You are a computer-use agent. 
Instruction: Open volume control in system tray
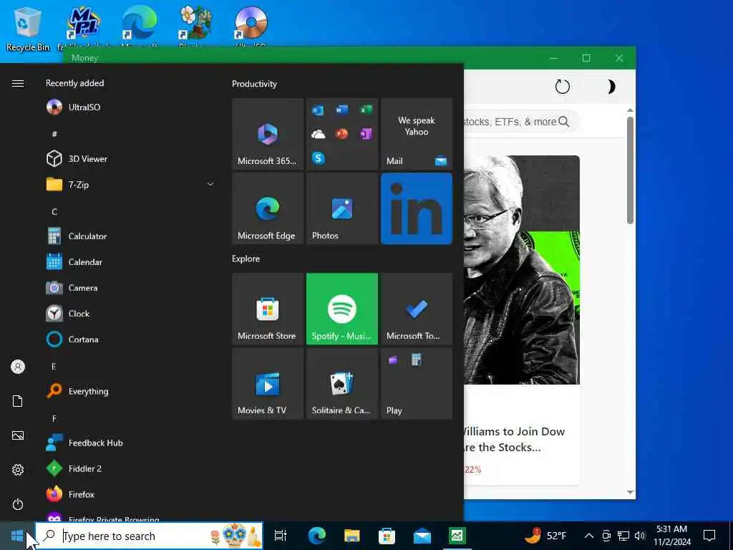(x=641, y=536)
